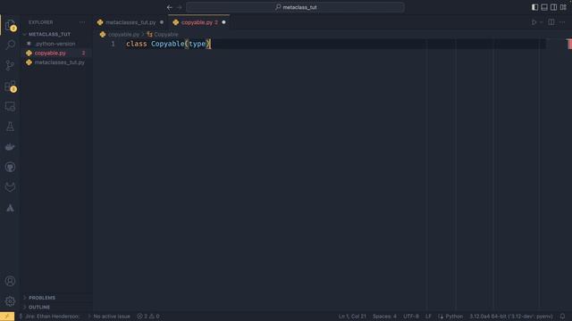Open the errors and warnings count
The image size is (572, 321).
(x=148, y=317)
